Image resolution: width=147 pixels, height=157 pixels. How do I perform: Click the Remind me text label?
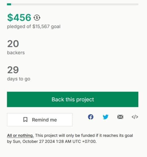pyautogui.click(x=44, y=120)
